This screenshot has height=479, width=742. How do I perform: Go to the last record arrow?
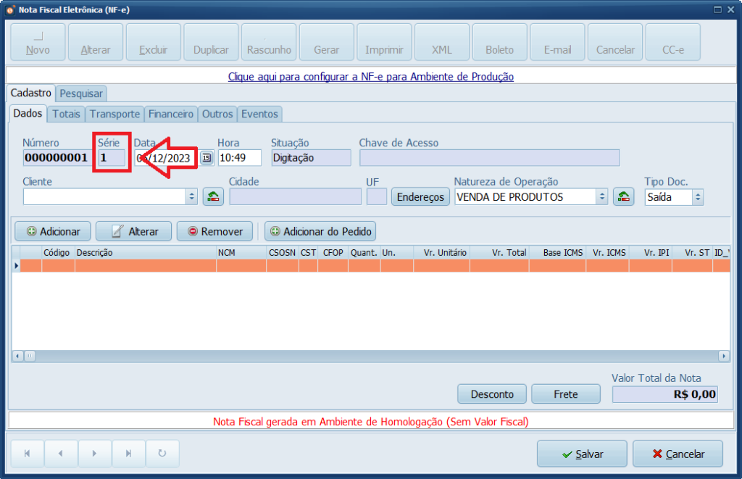[x=128, y=454]
